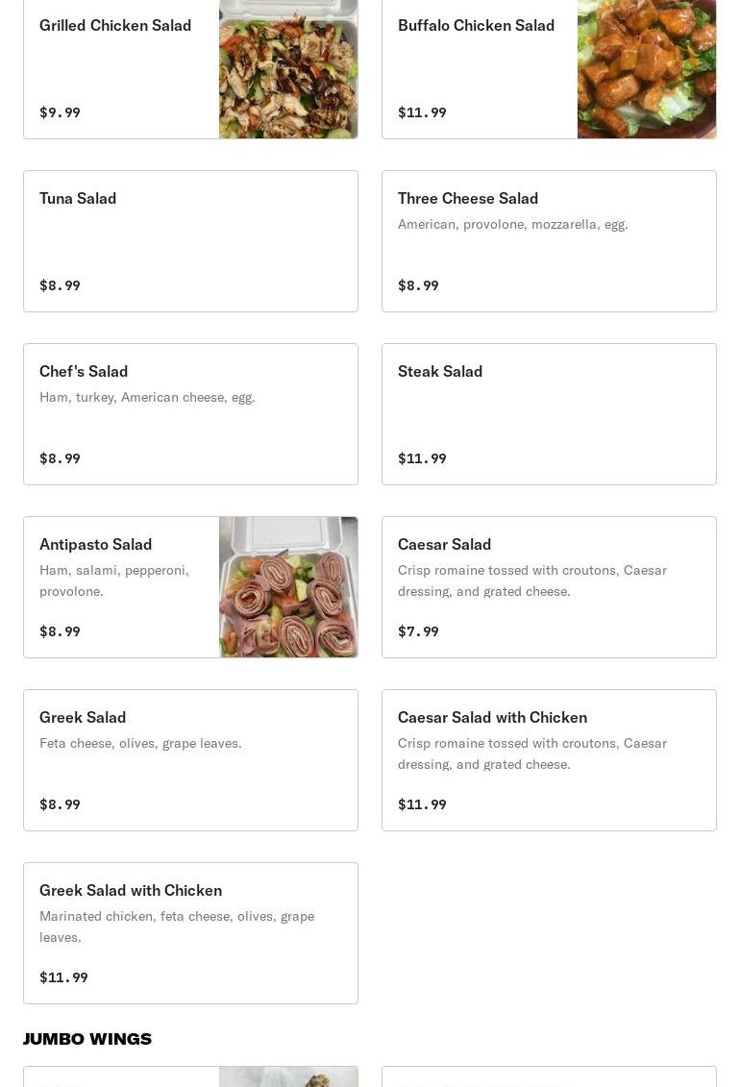Viewport: 740px width, 1087px height.
Task: Select Greek Salad with Chicken
Action: pyautogui.click(x=190, y=933)
